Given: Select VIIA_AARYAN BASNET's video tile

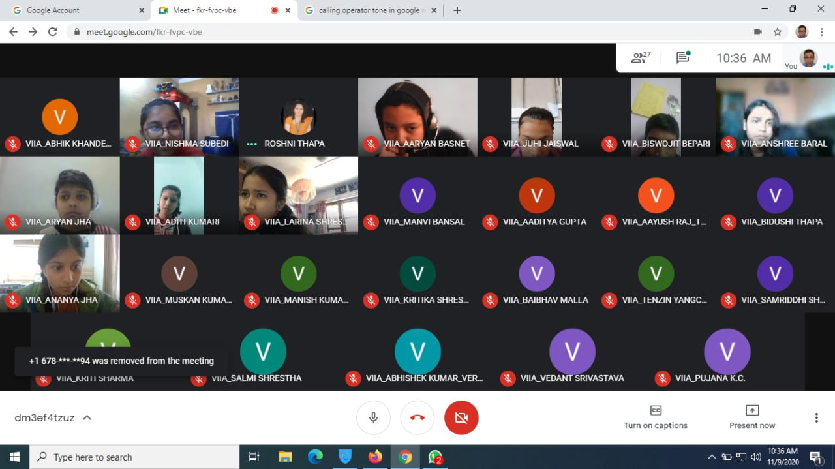Looking at the screenshot, I should (x=417, y=116).
